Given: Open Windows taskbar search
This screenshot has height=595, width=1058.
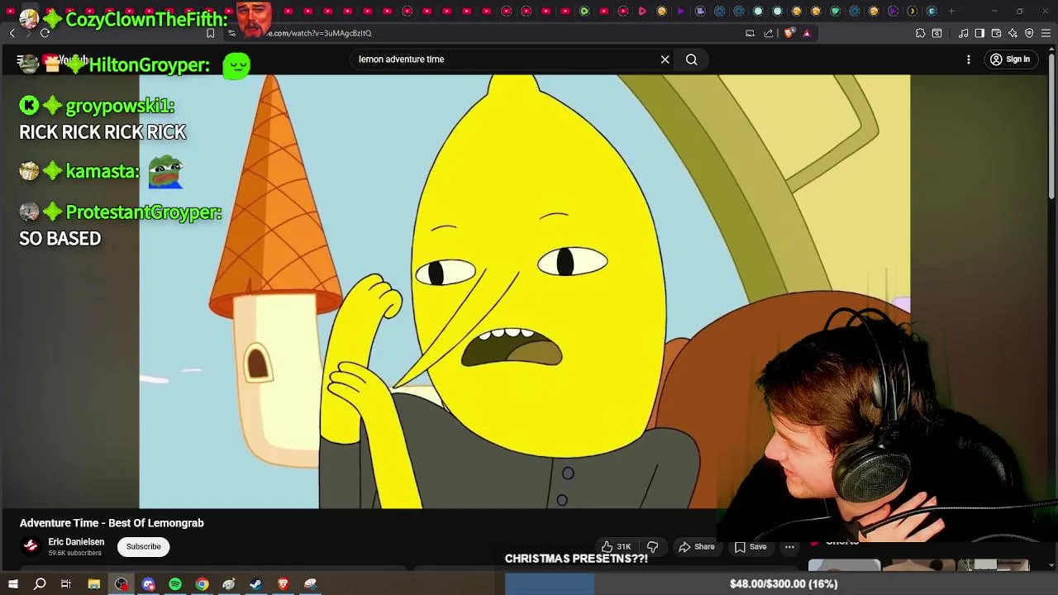Looking at the screenshot, I should pyautogui.click(x=40, y=584).
